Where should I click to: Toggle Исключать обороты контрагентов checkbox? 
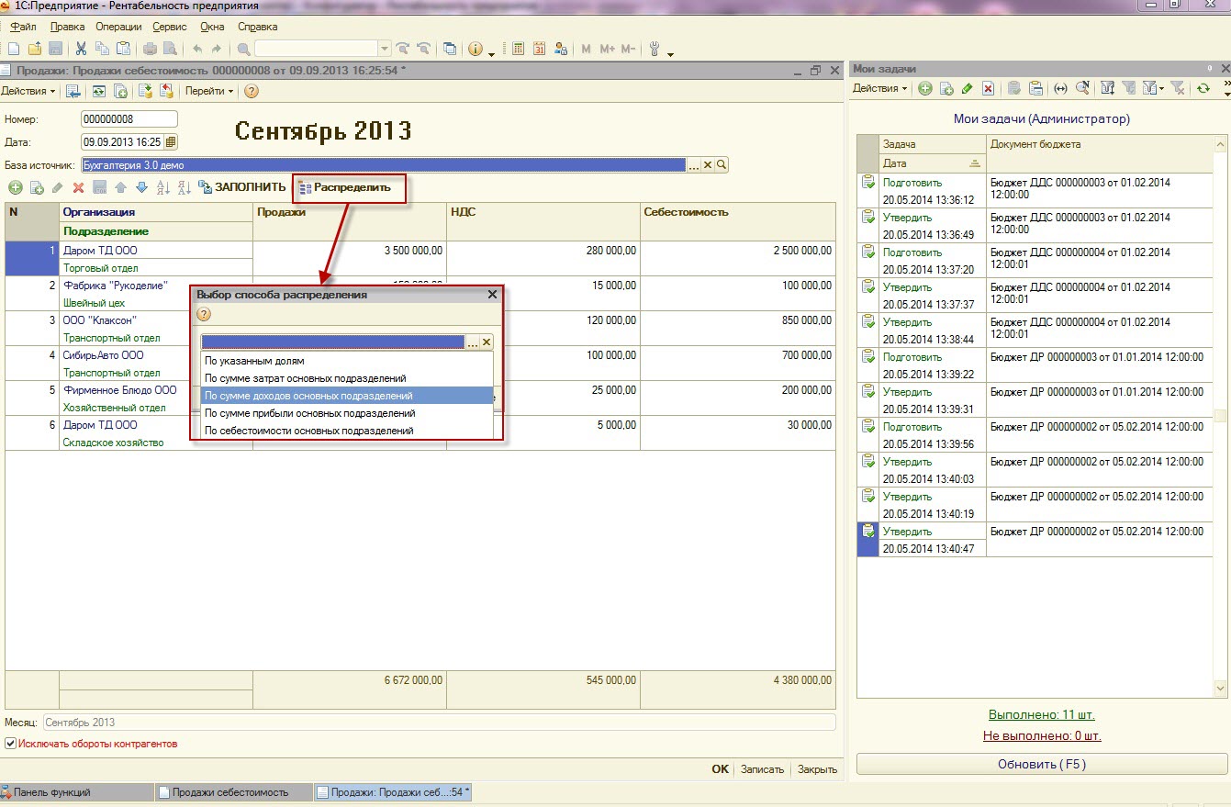coord(11,744)
